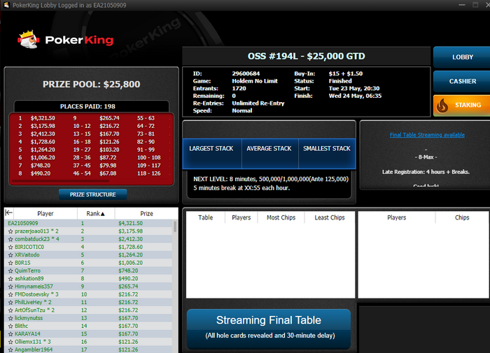Open the Lobby
Image resolution: width=490 pixels, height=353 pixels.
pos(461,57)
